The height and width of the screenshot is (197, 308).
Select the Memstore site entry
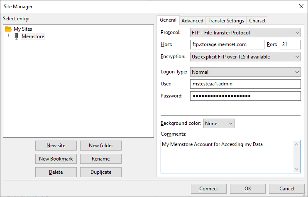tap(33, 36)
